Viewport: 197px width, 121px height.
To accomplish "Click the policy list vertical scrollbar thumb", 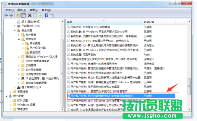I will 189,86.
